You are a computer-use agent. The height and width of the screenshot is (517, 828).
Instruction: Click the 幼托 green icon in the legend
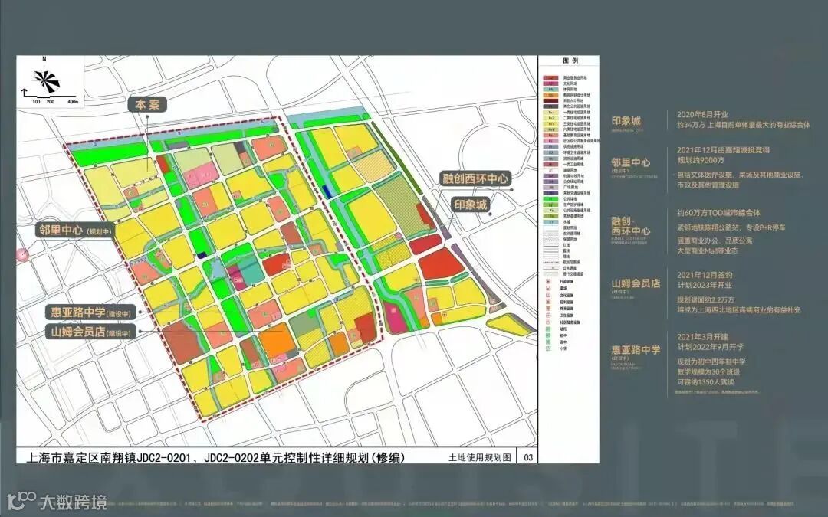(x=548, y=328)
